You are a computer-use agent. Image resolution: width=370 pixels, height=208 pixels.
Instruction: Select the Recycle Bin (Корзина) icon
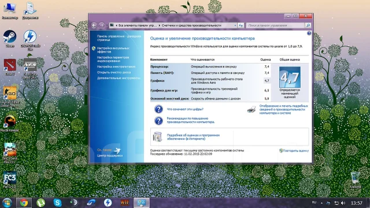coord(355,180)
